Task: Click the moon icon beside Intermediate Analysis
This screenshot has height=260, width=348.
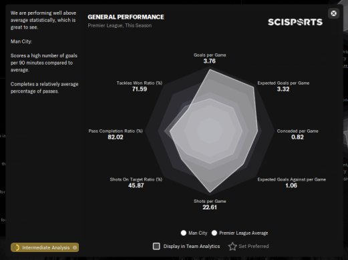Action: point(17,247)
